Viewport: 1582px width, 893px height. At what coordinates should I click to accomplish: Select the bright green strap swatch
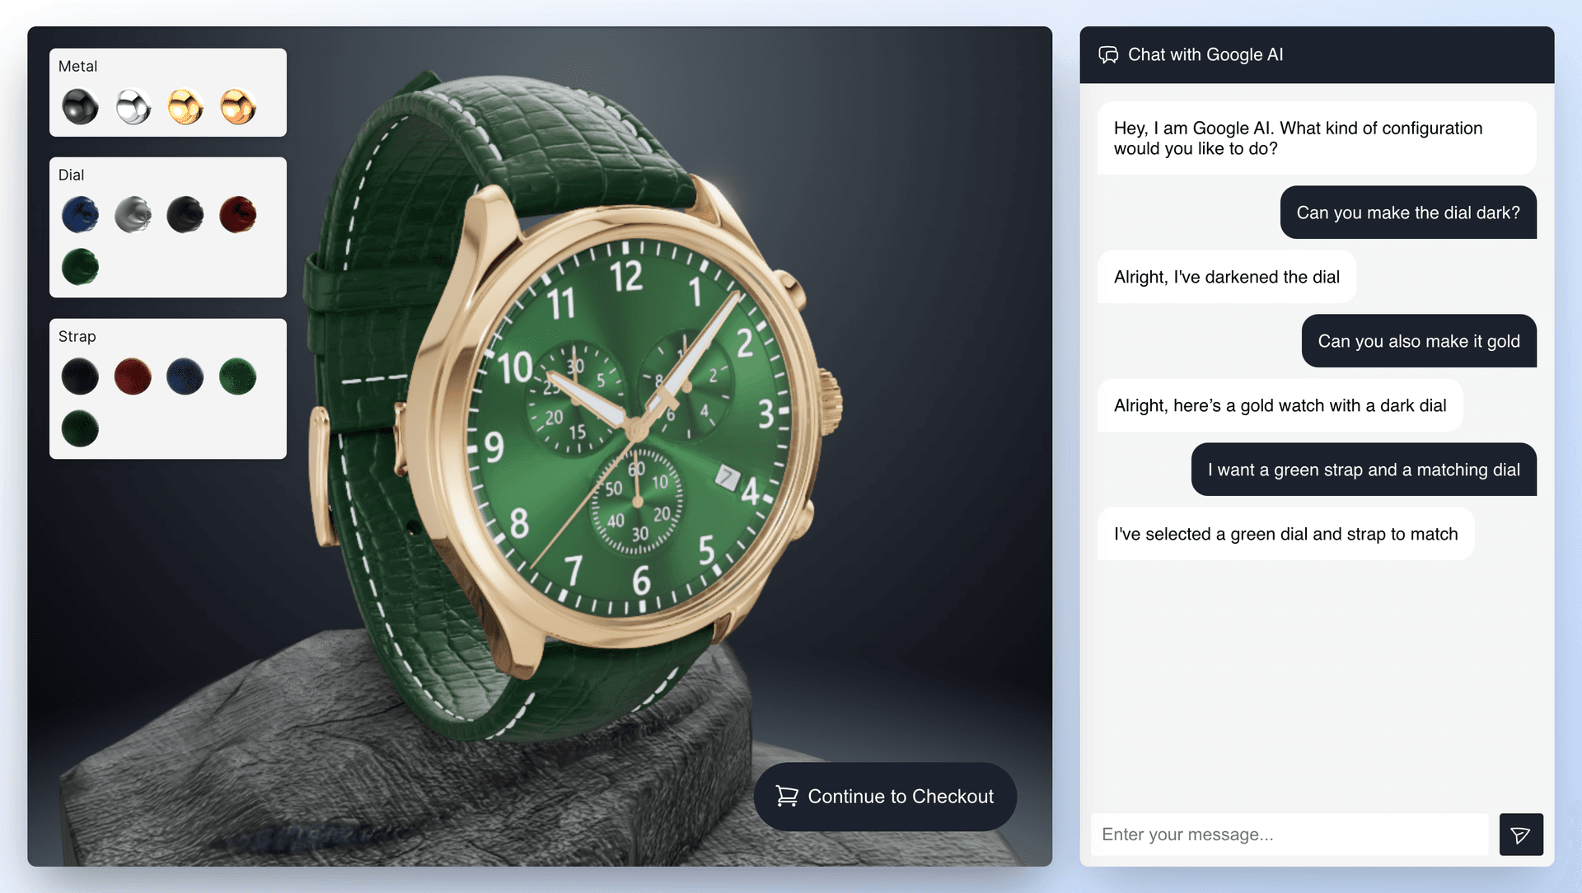pyautogui.click(x=238, y=376)
